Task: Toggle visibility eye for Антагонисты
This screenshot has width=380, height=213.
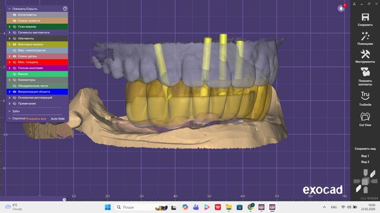Action: pos(14,15)
